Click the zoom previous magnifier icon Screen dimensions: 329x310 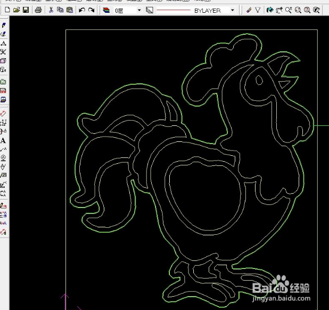click(316, 10)
